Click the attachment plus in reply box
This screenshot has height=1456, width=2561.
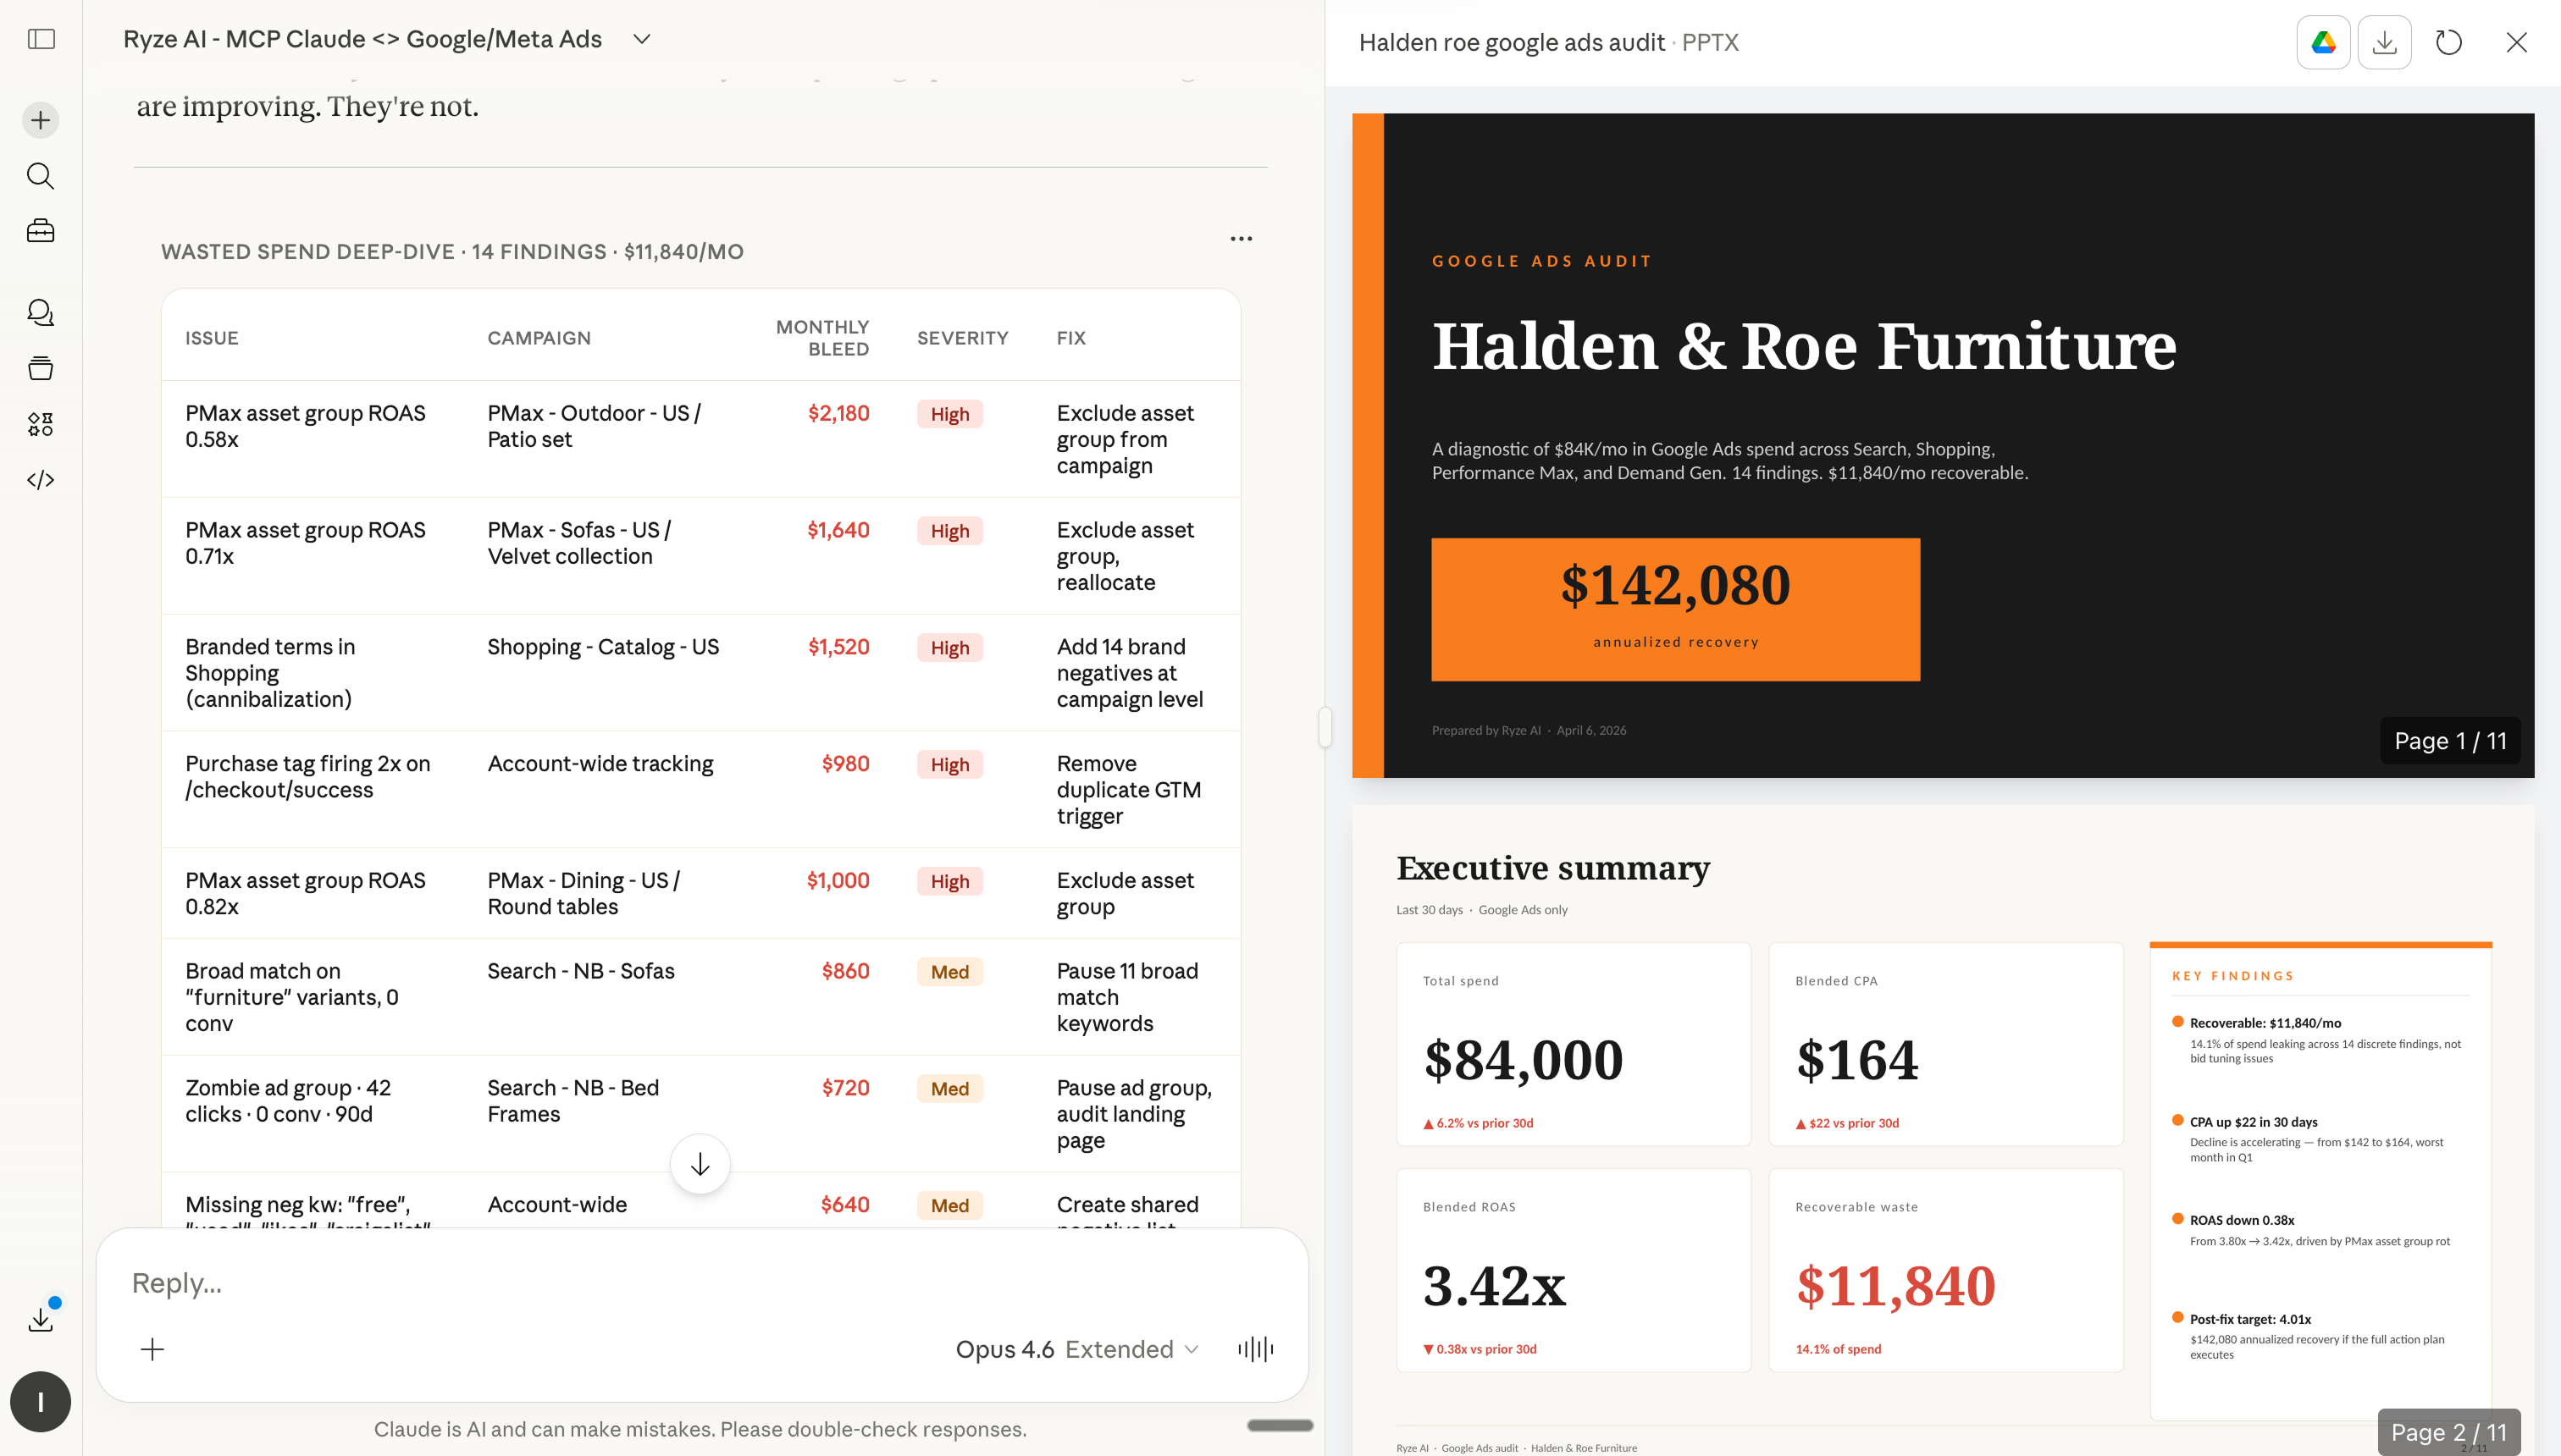(152, 1349)
